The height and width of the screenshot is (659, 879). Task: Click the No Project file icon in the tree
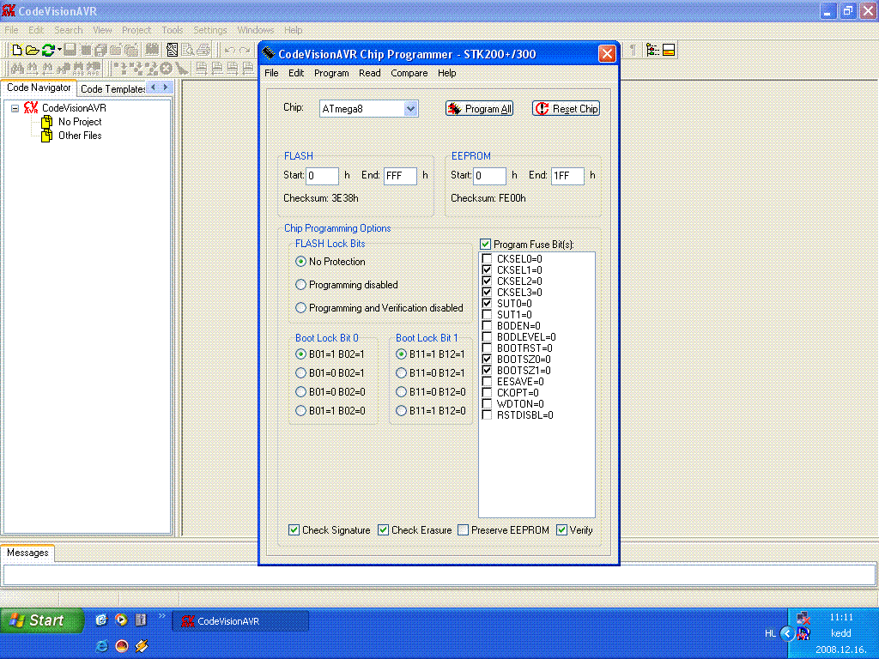coord(47,122)
